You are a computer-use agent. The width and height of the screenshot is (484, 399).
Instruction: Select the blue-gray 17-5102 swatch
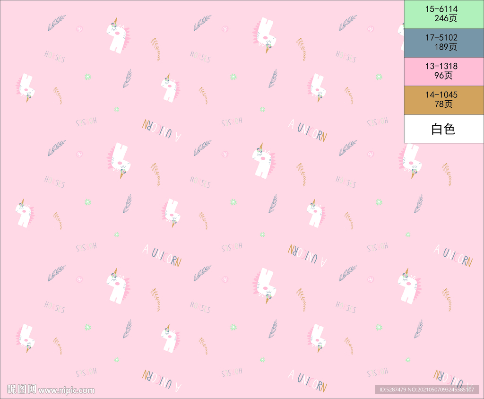(x=444, y=43)
